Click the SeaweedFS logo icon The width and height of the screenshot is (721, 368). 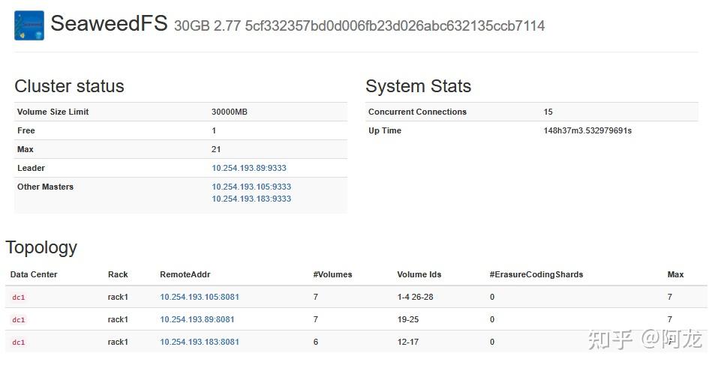click(29, 25)
